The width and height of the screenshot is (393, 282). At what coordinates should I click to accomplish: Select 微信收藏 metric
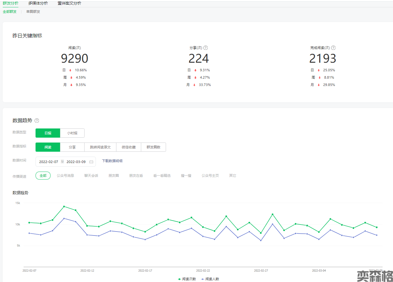tap(129, 147)
